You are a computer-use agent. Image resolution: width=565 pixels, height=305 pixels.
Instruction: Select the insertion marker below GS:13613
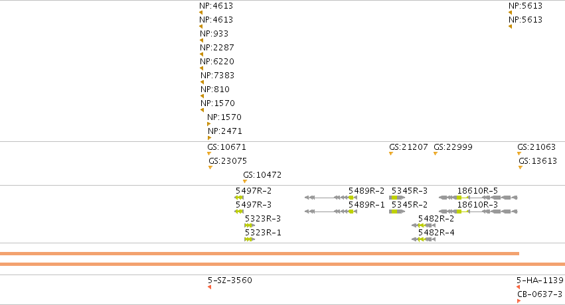coord(521,168)
